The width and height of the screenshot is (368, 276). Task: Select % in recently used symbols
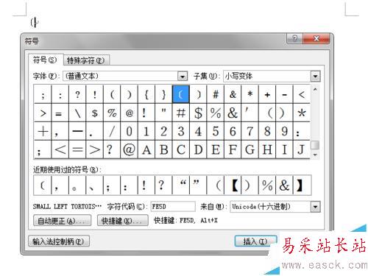pos(267,185)
